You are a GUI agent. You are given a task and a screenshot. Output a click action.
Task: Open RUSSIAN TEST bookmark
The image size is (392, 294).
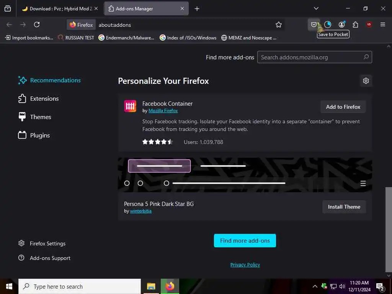(76, 38)
